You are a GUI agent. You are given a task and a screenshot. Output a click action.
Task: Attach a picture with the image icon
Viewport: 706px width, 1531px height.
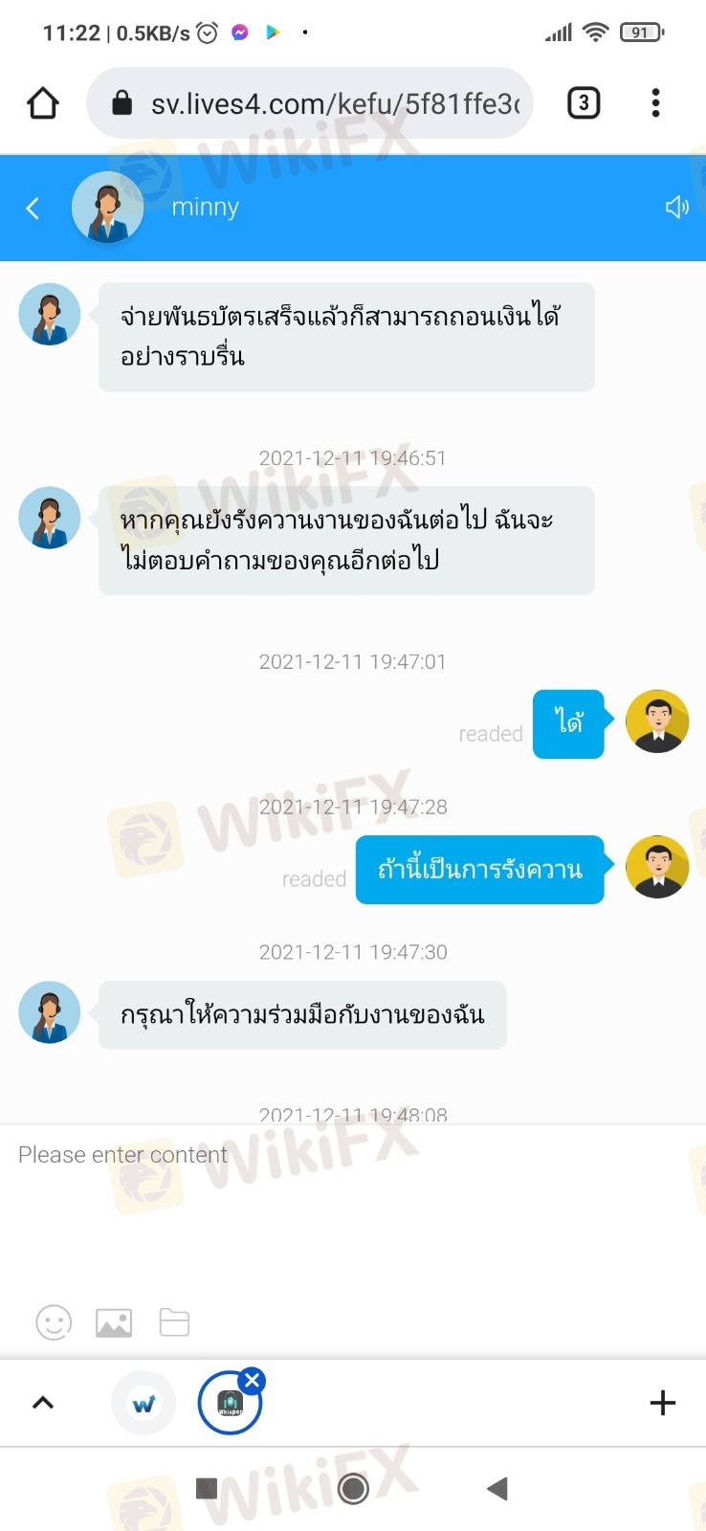(x=114, y=1322)
